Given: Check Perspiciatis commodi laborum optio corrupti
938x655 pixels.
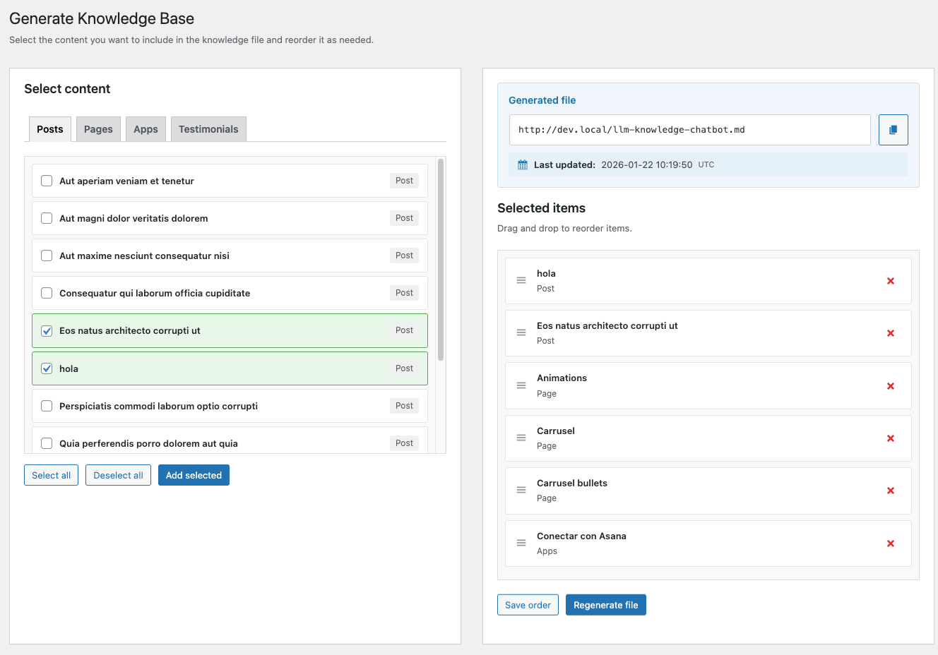Looking at the screenshot, I should (x=47, y=406).
